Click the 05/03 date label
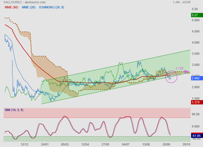 coord(65,144)
